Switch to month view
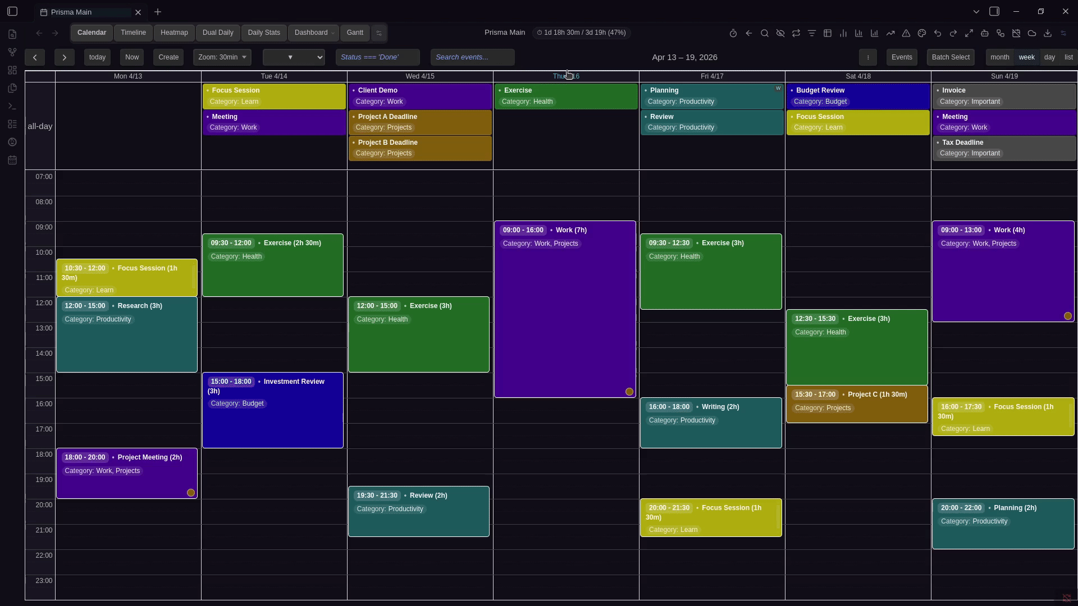The height and width of the screenshot is (606, 1078). (x=999, y=57)
